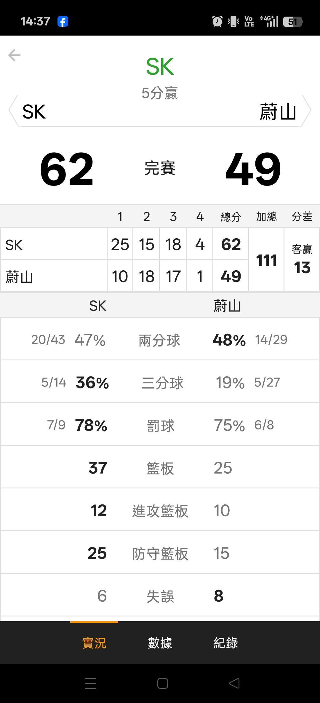Screen dimensions: 320x703
Task: Tap the battery level indicator
Action: (292, 22)
